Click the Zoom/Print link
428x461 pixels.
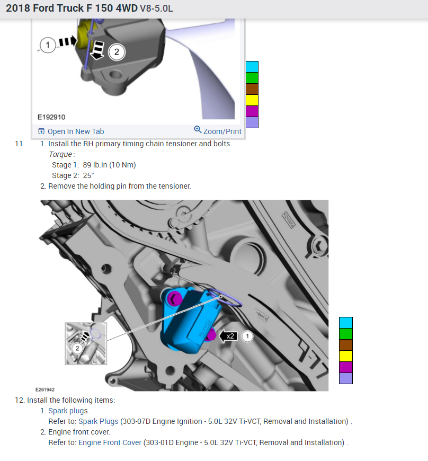click(222, 131)
